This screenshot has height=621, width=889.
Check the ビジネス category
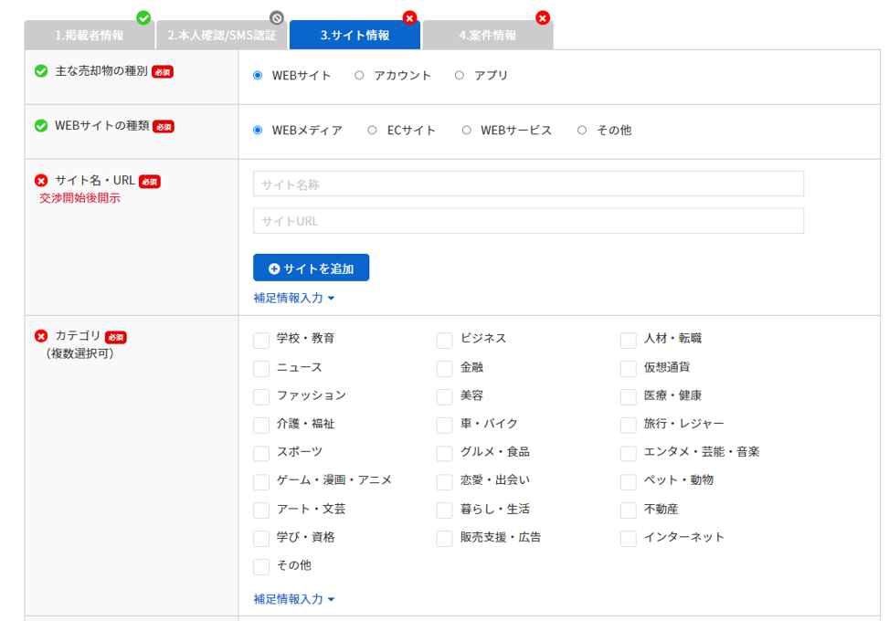pyautogui.click(x=444, y=341)
